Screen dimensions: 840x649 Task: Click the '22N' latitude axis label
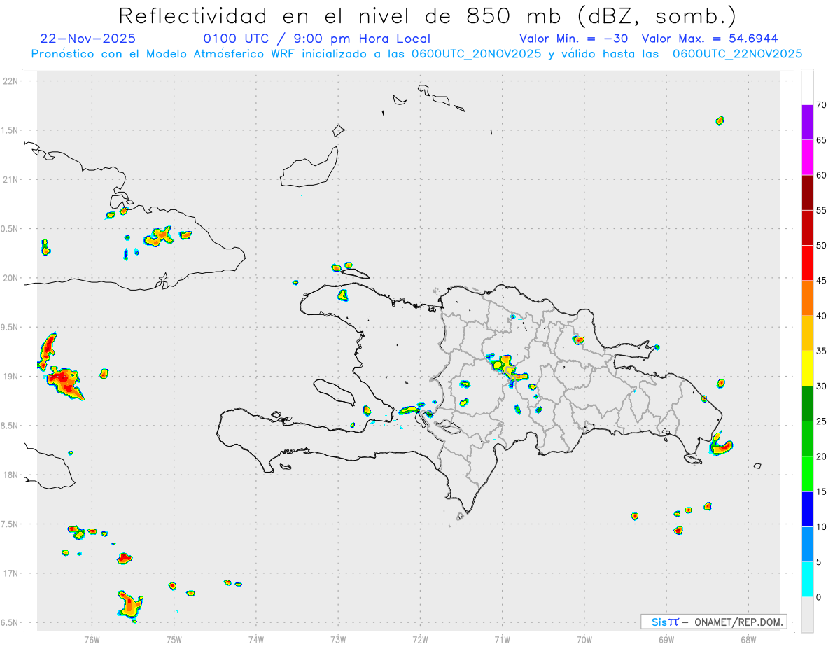point(12,81)
